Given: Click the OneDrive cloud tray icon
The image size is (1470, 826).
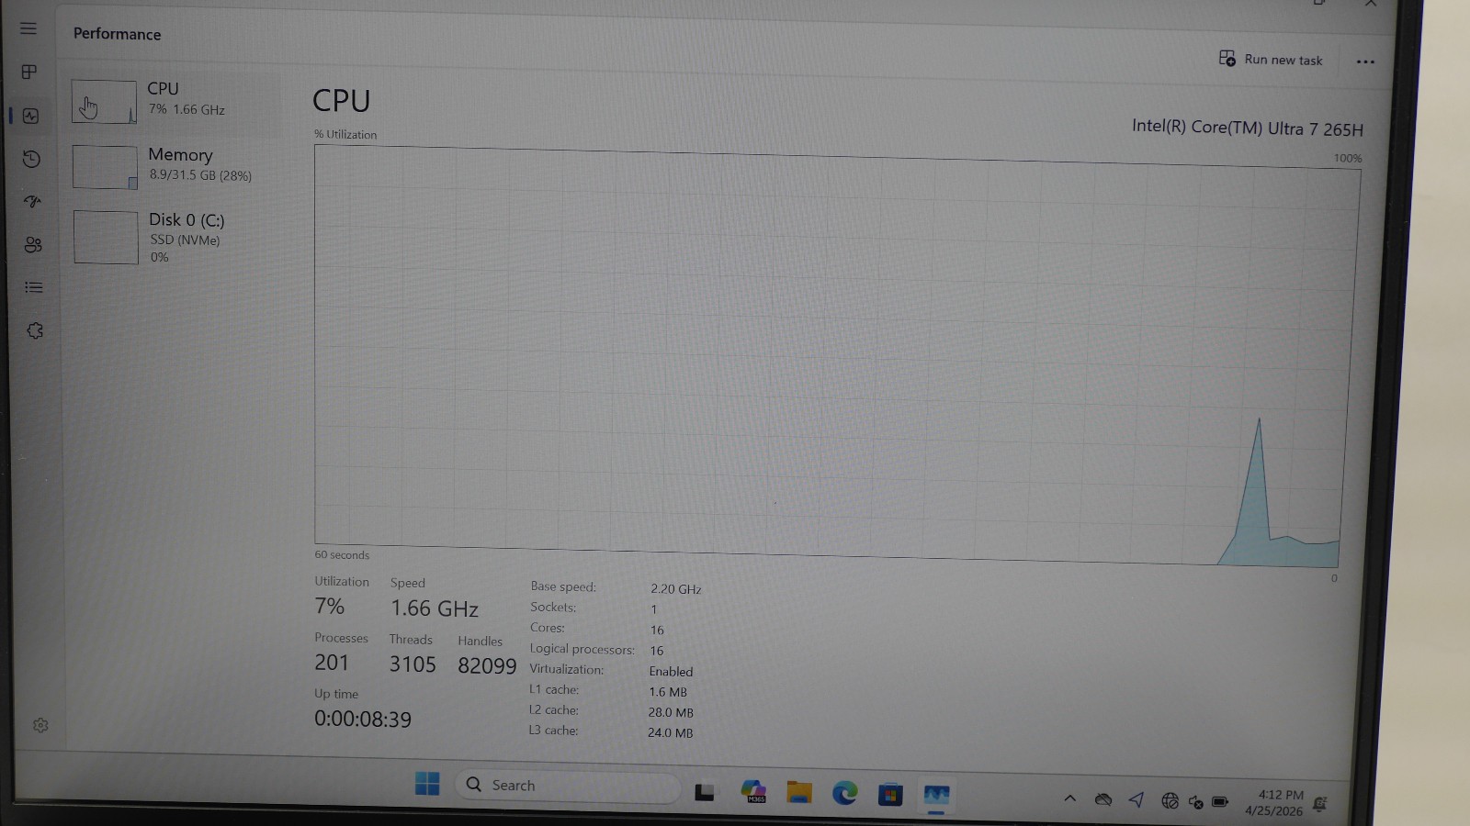Looking at the screenshot, I should click(1103, 799).
